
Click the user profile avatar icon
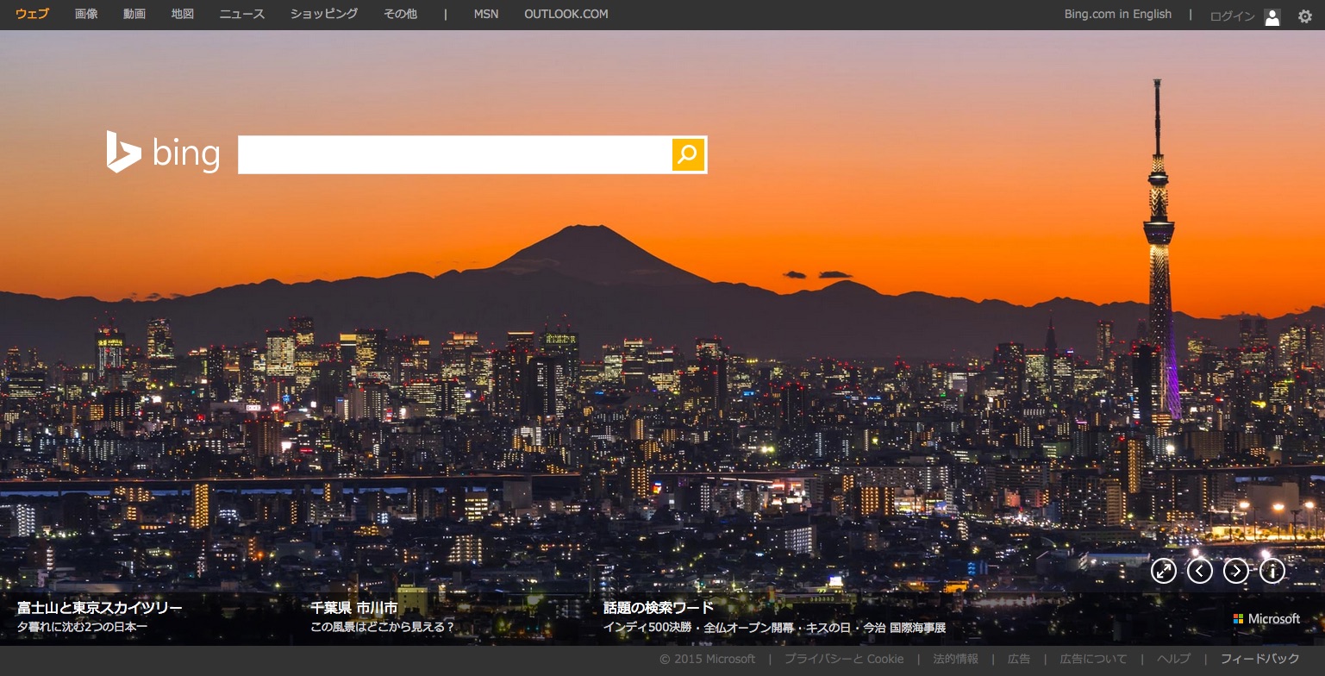(1272, 17)
